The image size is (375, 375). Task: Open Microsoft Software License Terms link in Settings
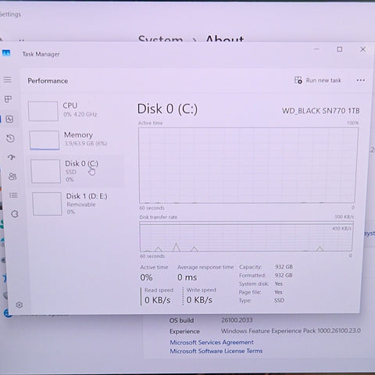click(216, 351)
